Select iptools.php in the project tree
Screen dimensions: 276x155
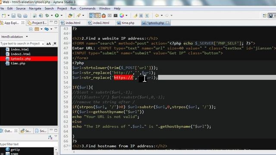pyautogui.click(x=21, y=59)
